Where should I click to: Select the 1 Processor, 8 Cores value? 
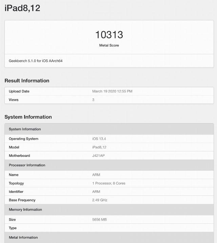click(x=108, y=183)
